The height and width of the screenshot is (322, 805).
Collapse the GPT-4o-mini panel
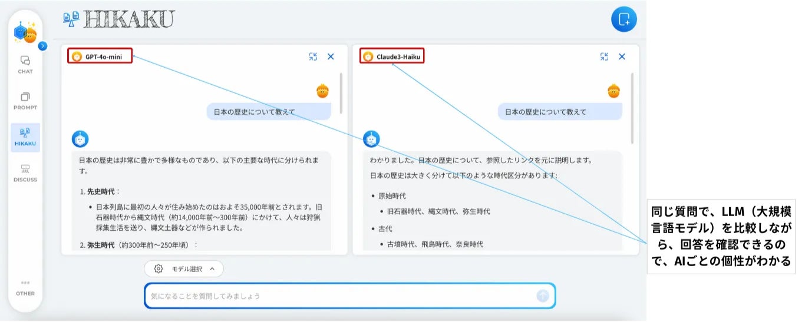[x=313, y=57]
